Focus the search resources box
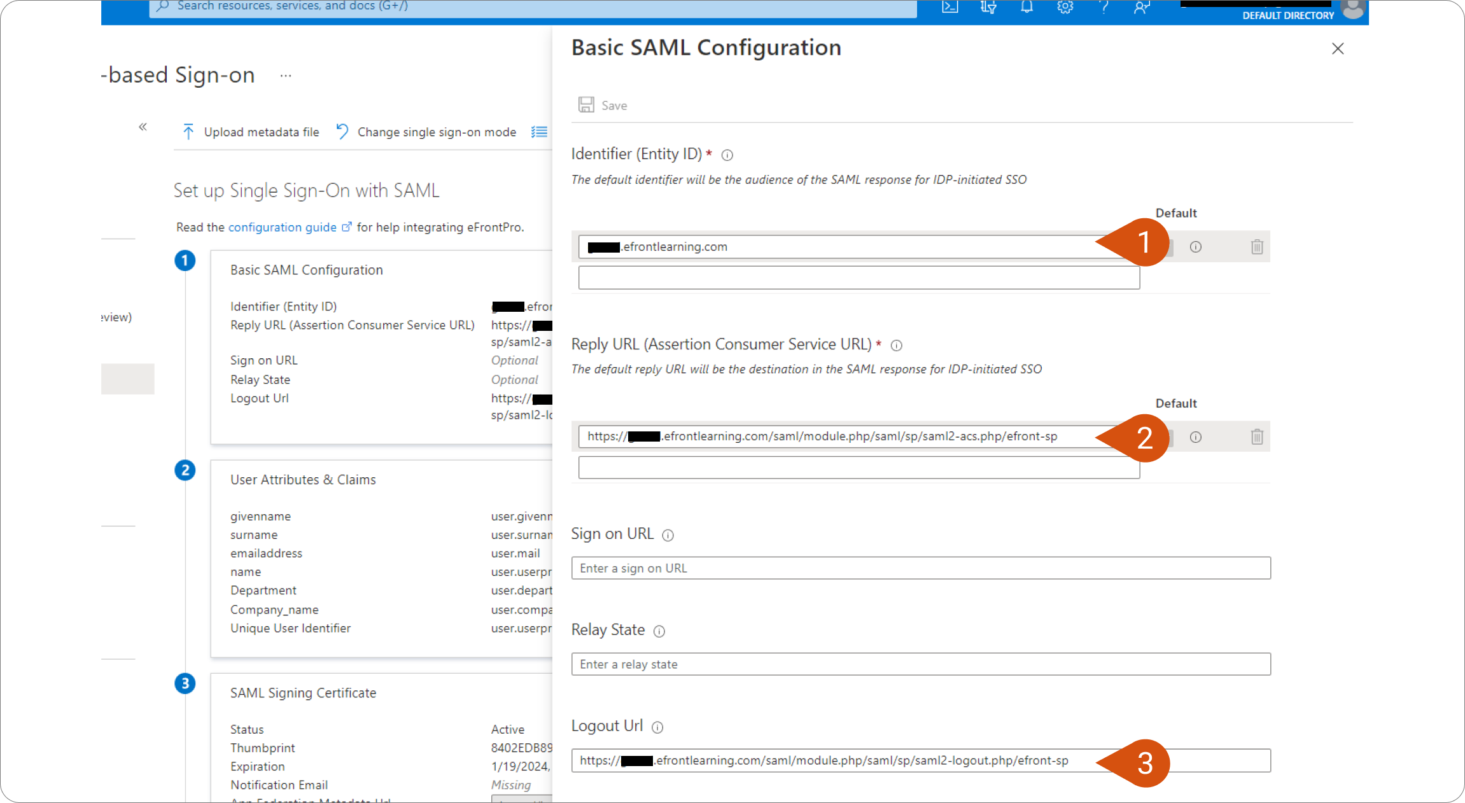The height and width of the screenshot is (803, 1465). coord(533,7)
